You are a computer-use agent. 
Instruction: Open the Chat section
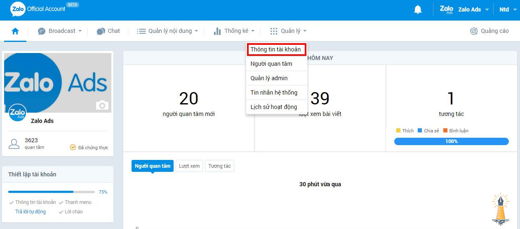(108, 31)
